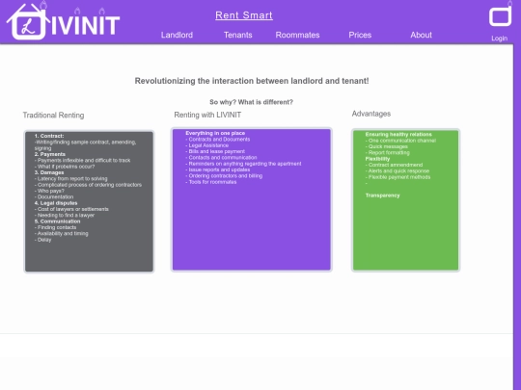Click 'Availability and timing' line

(62, 233)
